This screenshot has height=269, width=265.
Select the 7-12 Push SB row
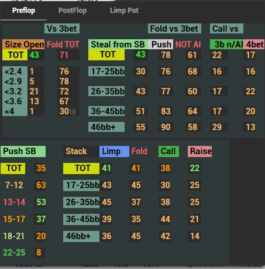coord(14,185)
